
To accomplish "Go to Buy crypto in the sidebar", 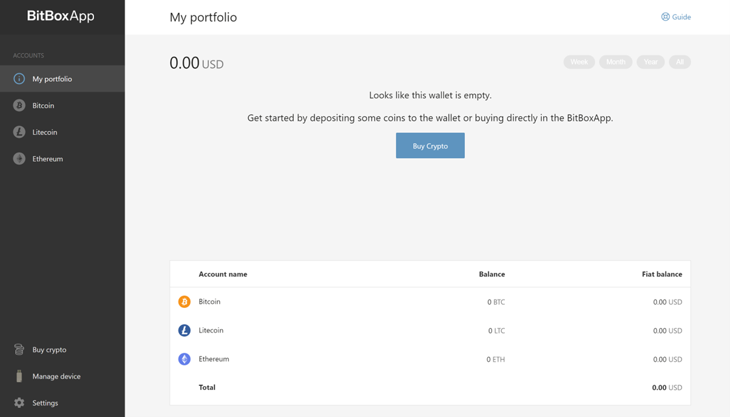I will [63, 350].
